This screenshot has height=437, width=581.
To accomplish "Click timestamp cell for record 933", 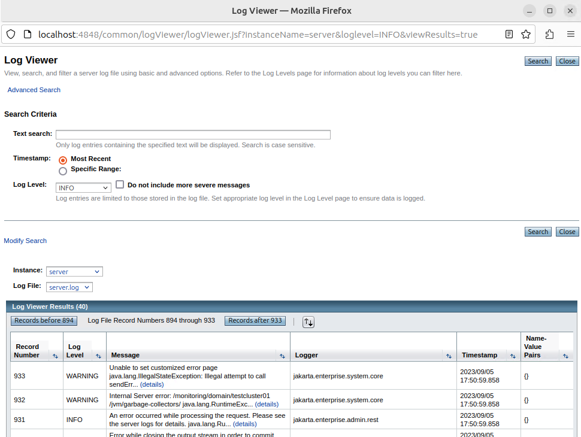I will click(x=488, y=376).
